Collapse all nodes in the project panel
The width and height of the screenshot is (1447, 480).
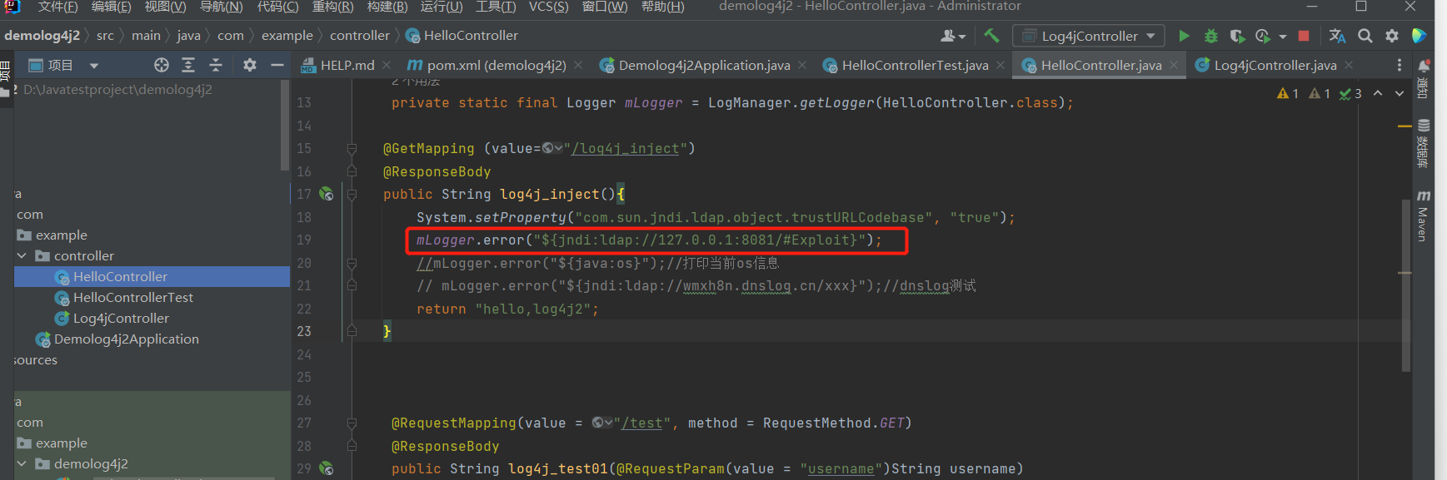pos(216,65)
